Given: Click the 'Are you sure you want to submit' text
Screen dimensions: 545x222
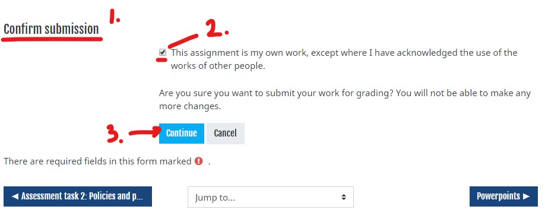Looking at the screenshot, I should pos(345,100).
